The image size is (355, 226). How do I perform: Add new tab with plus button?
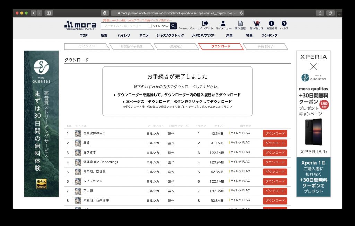[339, 14]
